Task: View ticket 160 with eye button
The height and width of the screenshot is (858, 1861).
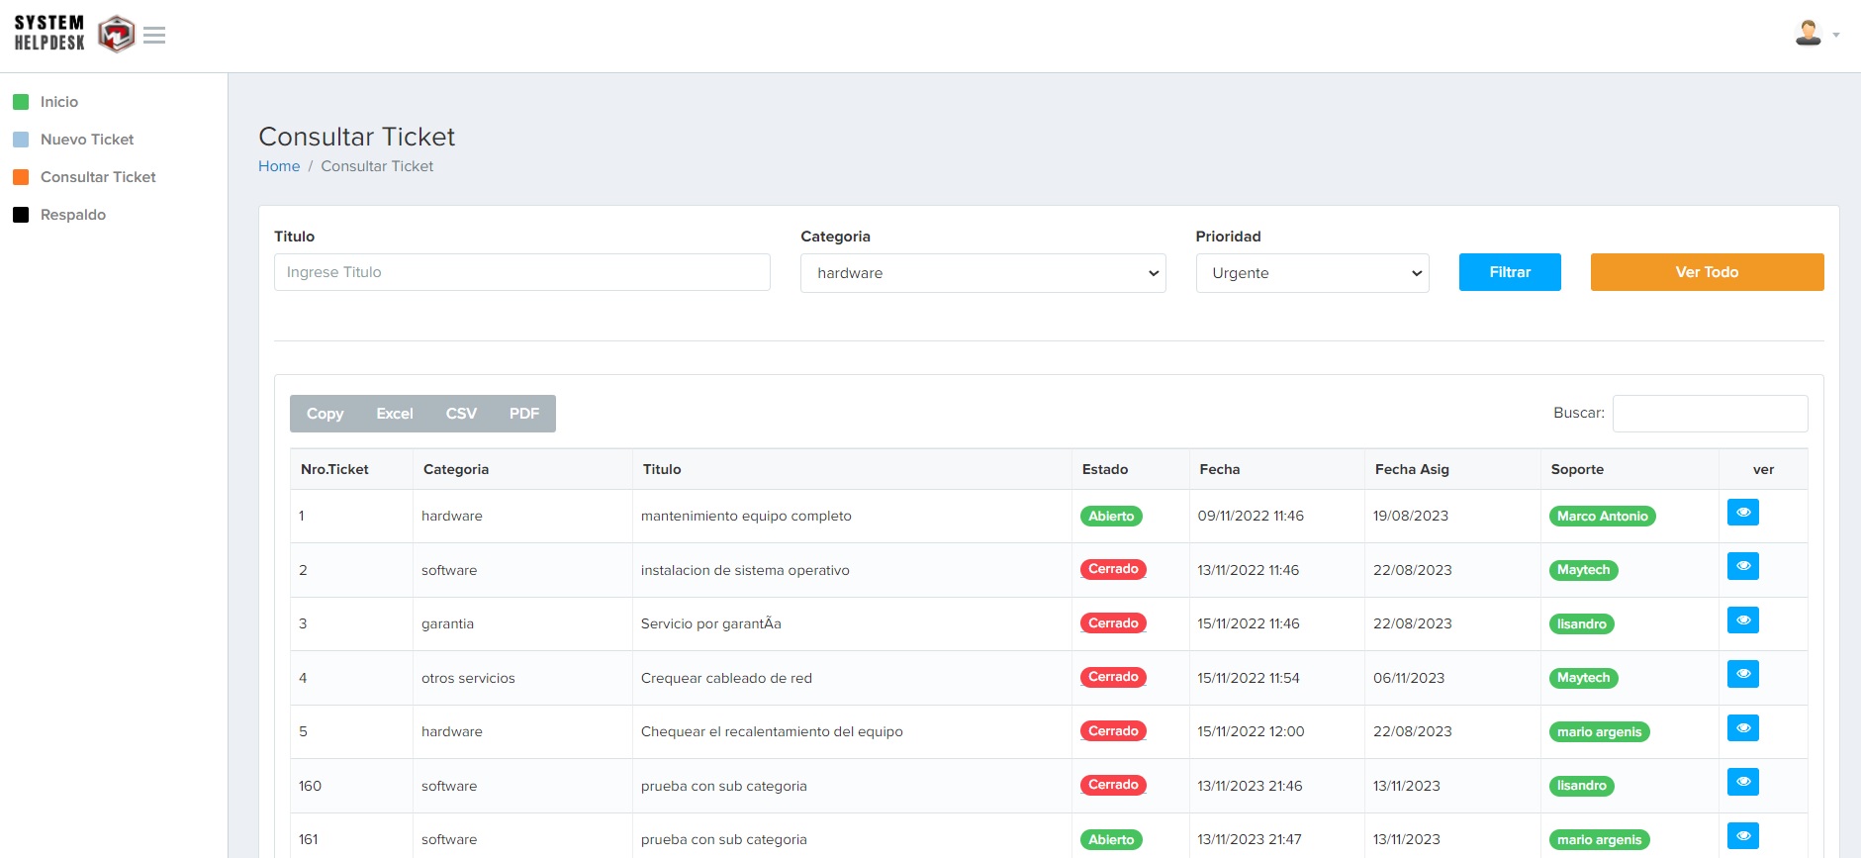Action: 1742,783
